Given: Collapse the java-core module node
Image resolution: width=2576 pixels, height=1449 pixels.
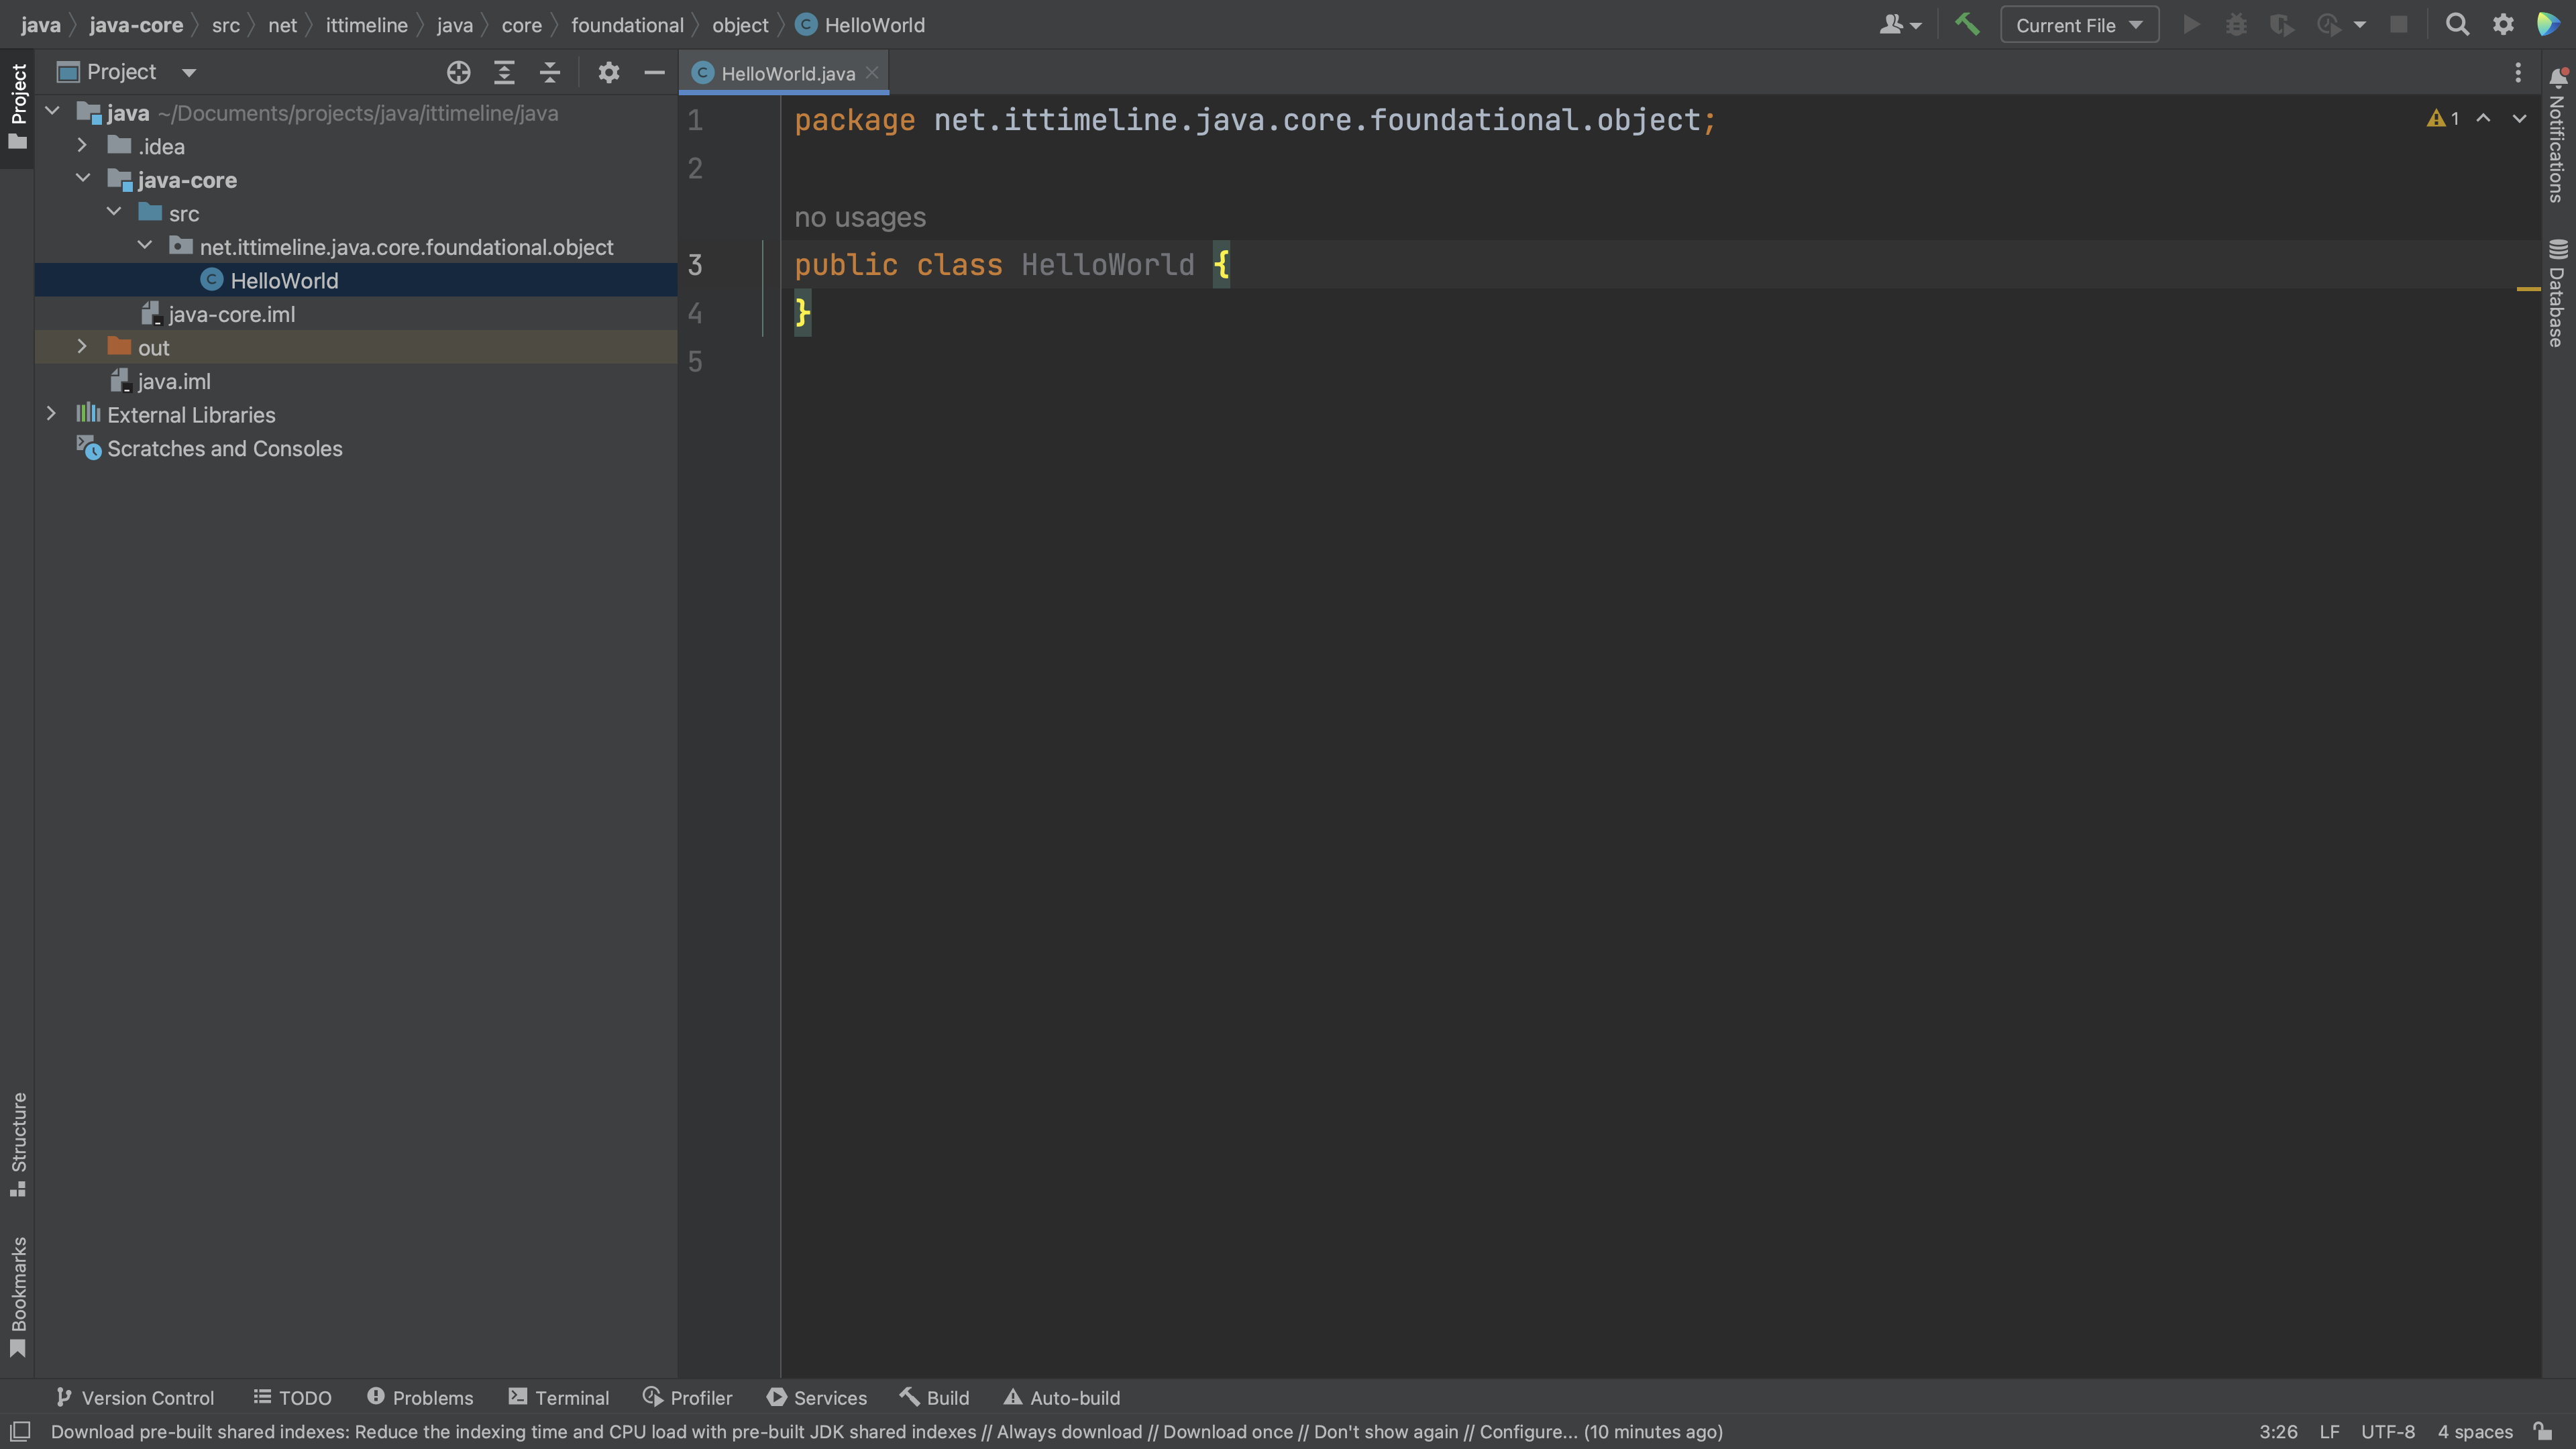Looking at the screenshot, I should pos(82,179).
